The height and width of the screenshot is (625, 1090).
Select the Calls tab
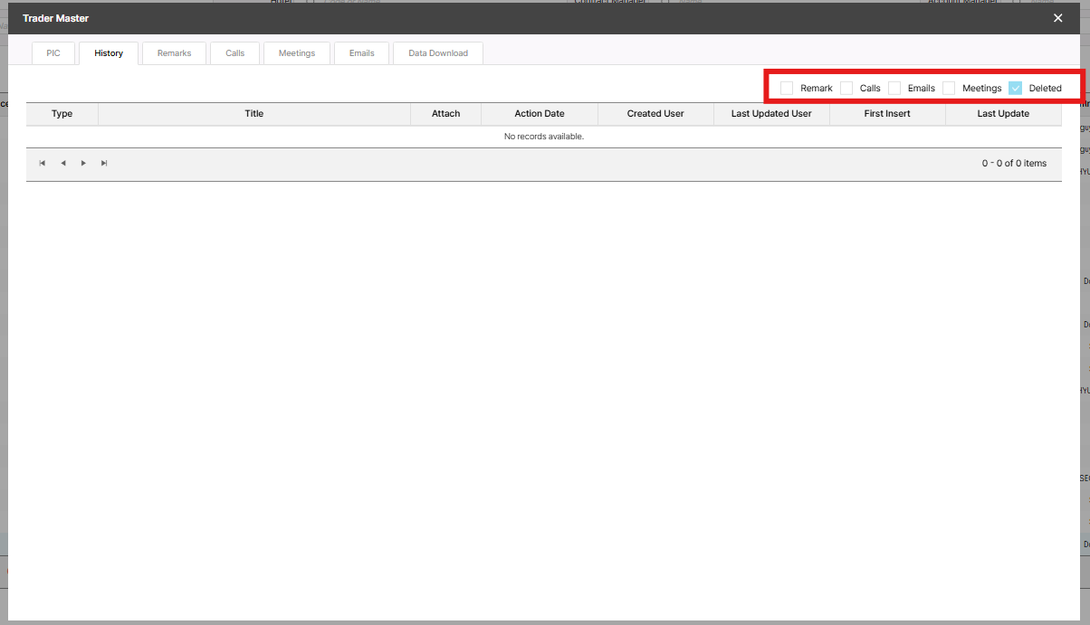click(234, 53)
